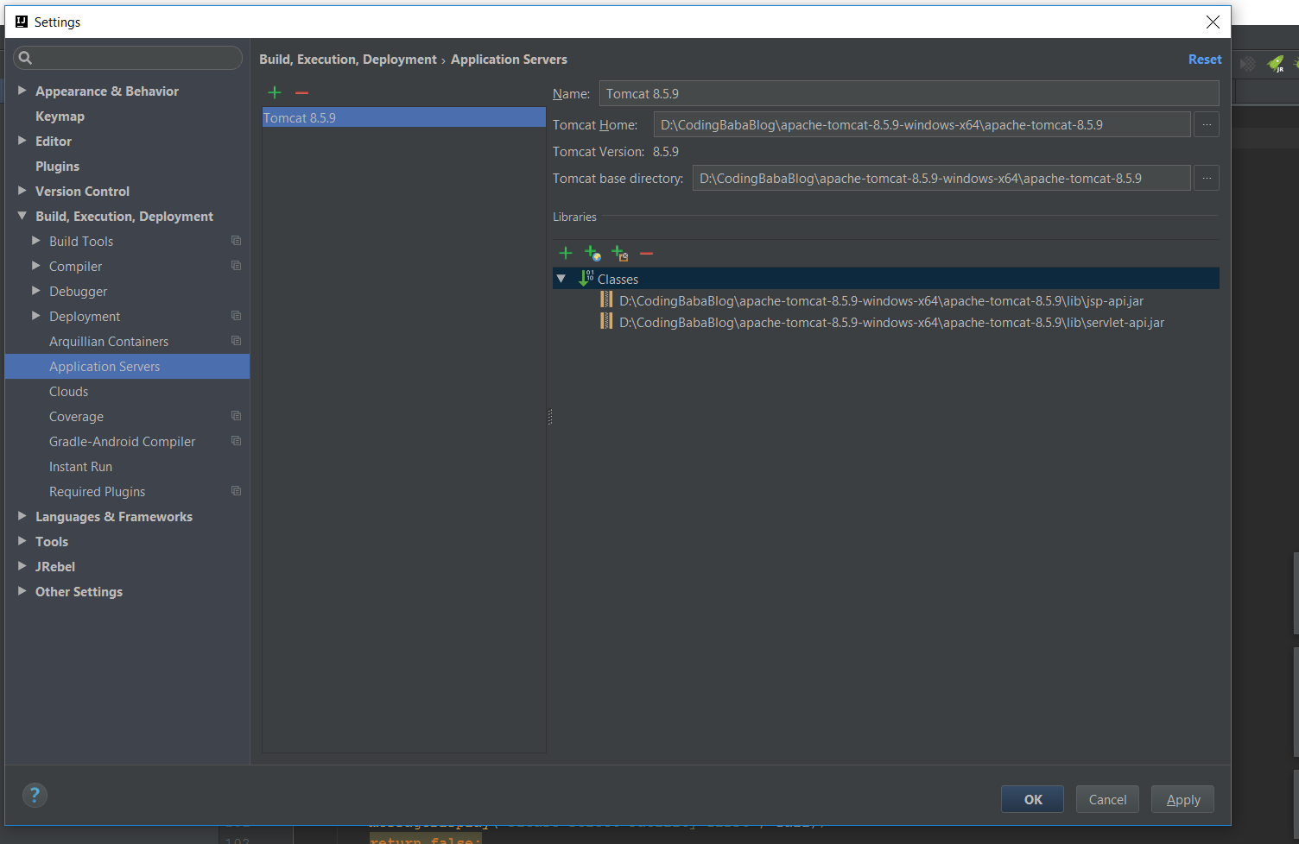
Task: Click into the server Name field
Action: click(909, 93)
